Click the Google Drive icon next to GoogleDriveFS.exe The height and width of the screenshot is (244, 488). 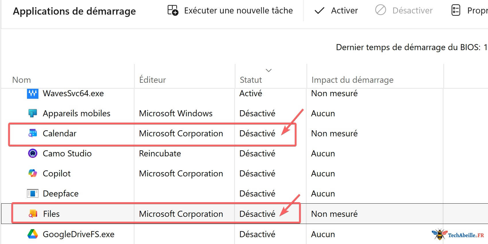coord(33,234)
